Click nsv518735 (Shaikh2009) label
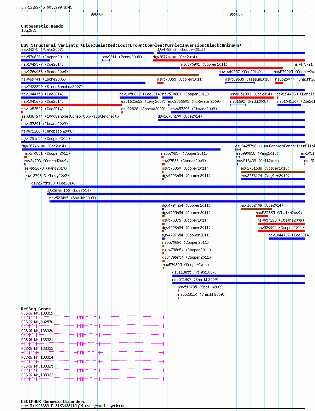315x411 pixels. [201, 287]
